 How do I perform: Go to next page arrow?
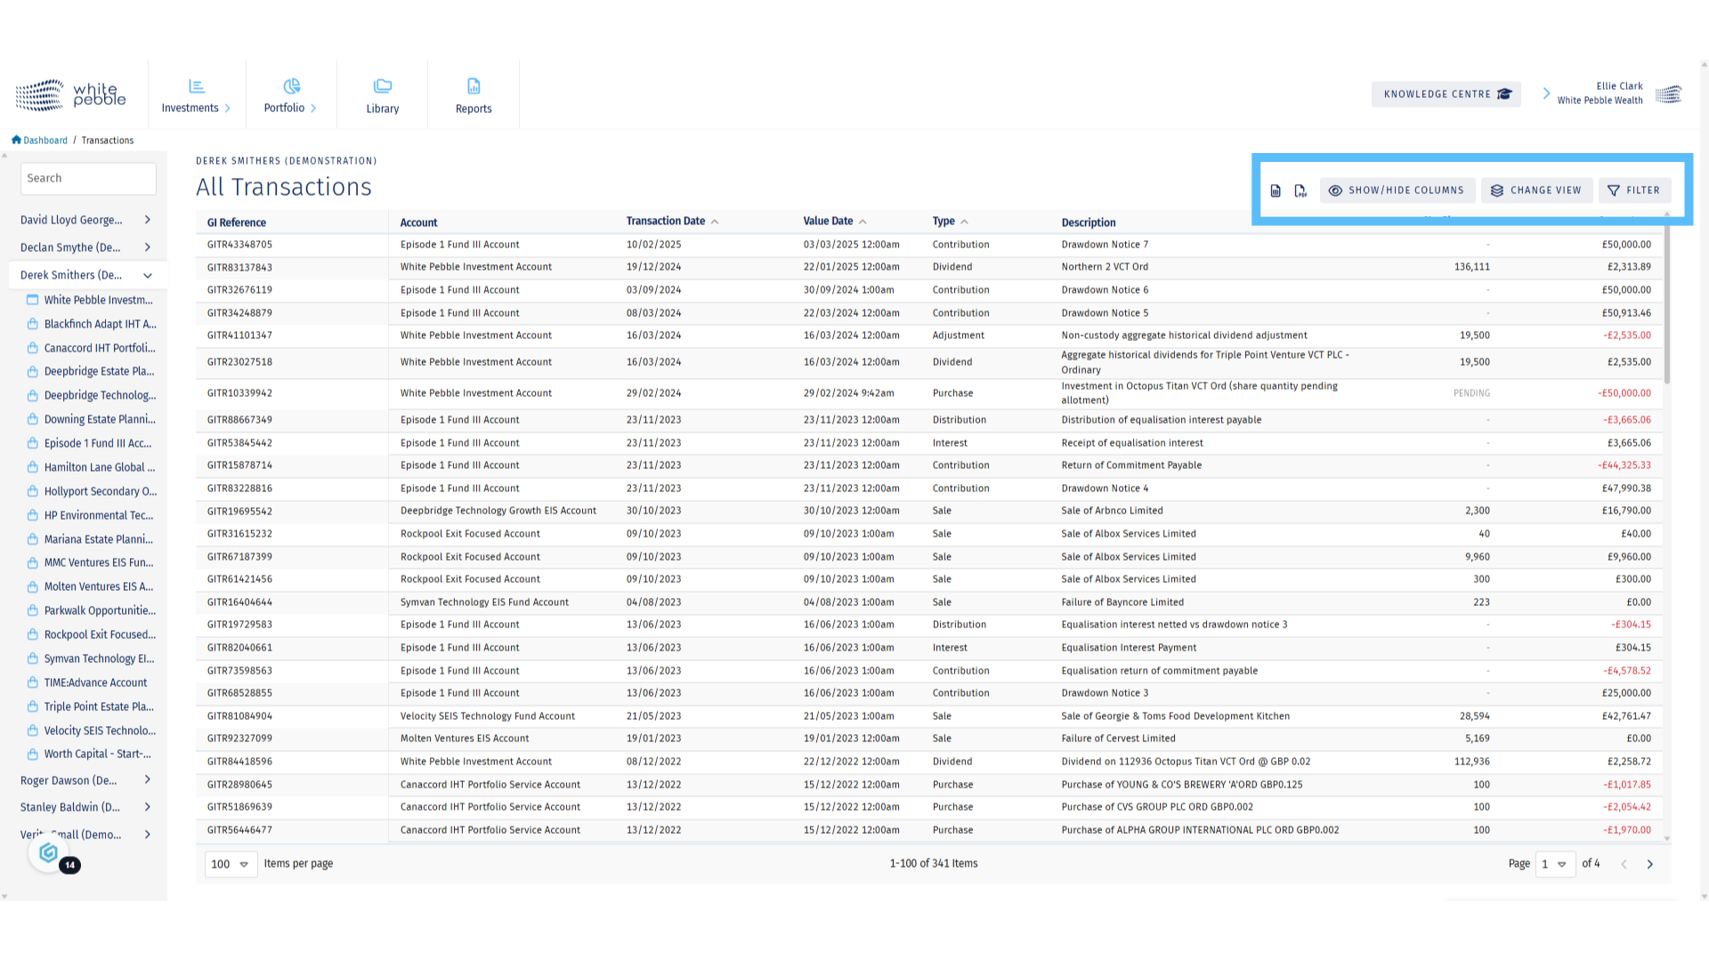coord(1649,864)
